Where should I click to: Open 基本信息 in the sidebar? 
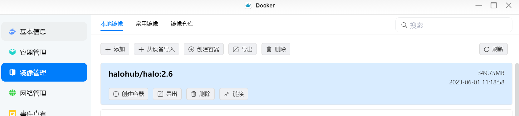(x=44, y=31)
